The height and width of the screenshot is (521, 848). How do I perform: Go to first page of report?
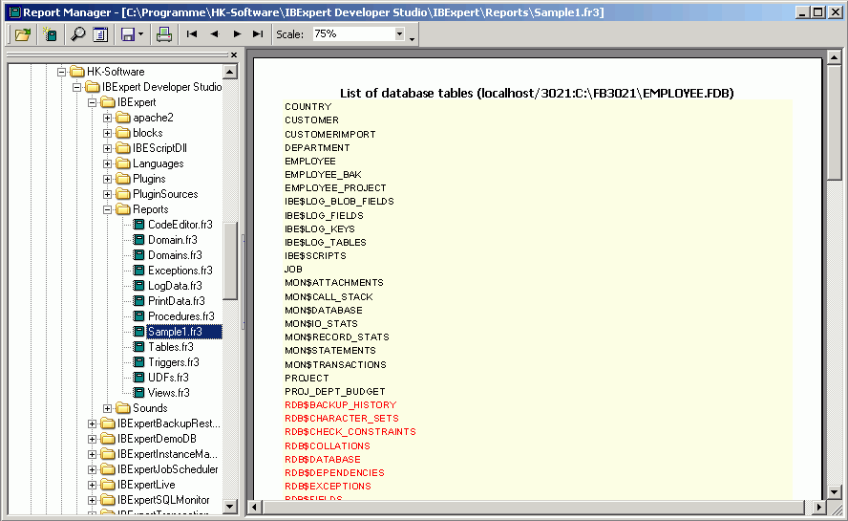(191, 34)
